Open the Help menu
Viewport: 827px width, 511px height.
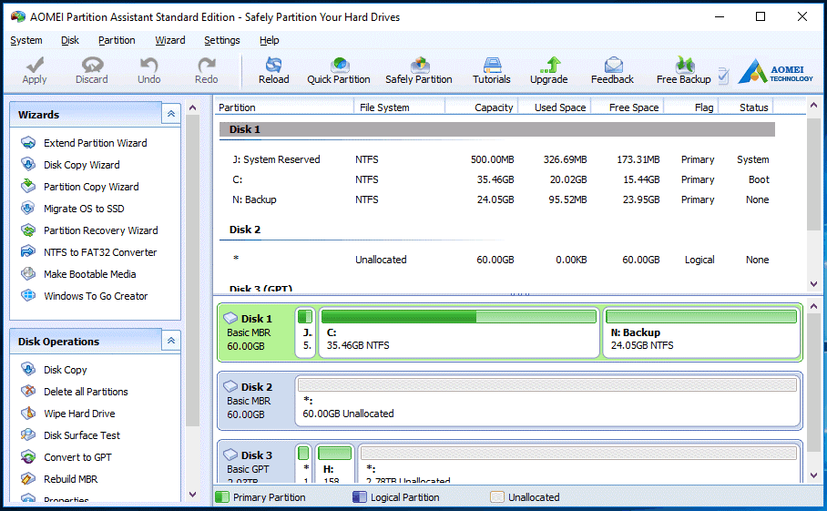tap(269, 40)
